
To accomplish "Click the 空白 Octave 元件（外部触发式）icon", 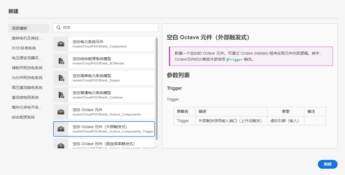I will point(61,129).
